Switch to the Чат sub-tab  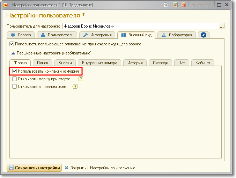click(x=182, y=63)
